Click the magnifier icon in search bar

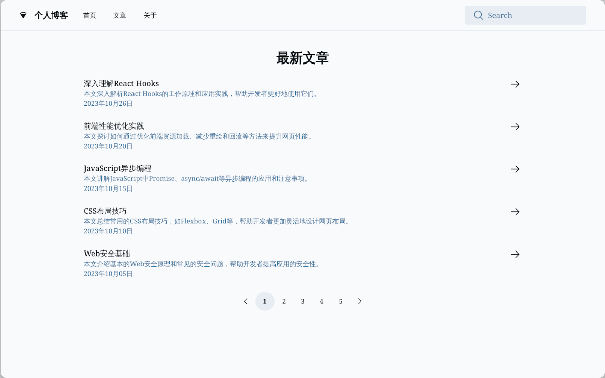[478, 15]
